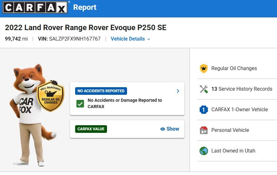
Task: Click the blue 1-Owner badge icon
Action: click(x=204, y=110)
